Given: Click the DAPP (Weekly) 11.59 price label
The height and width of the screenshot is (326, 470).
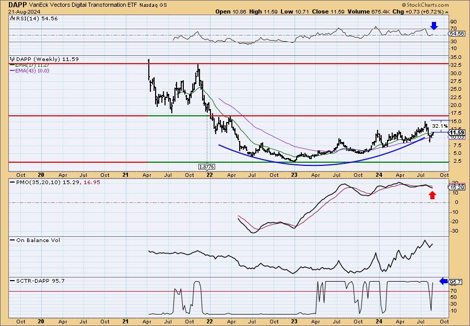Looking at the screenshot, I should coord(48,59).
